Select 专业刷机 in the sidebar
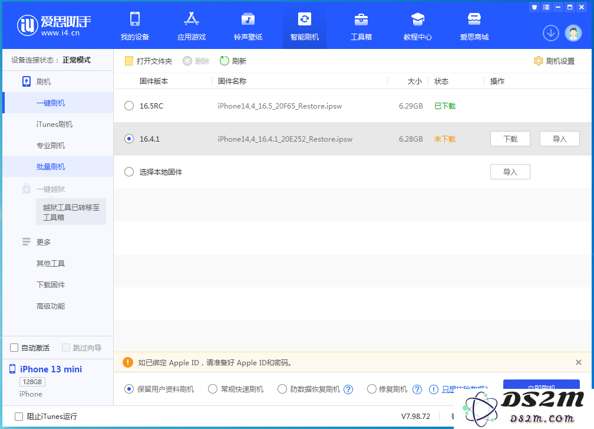This screenshot has width=594, height=429. pos(58,145)
